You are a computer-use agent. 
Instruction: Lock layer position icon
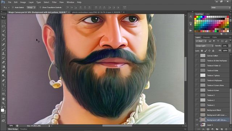(210, 51)
